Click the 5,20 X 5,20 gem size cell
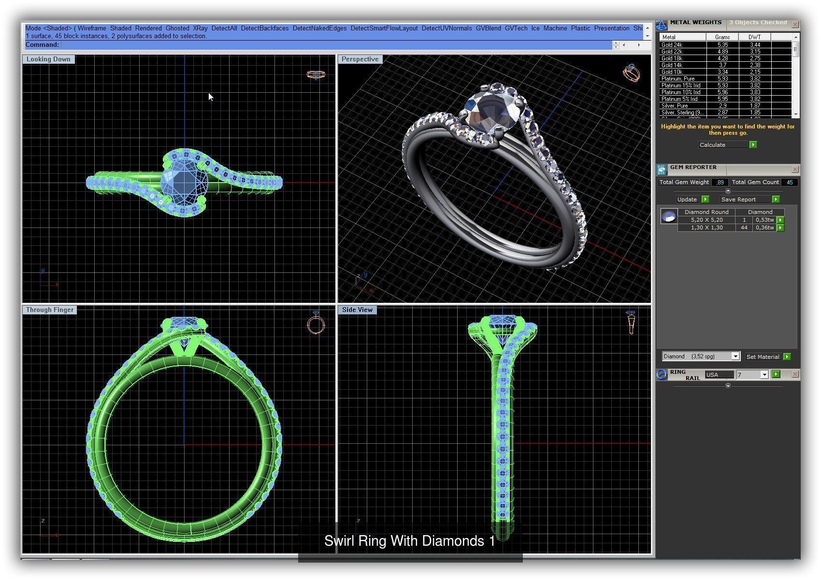The image size is (821, 580). (x=706, y=220)
